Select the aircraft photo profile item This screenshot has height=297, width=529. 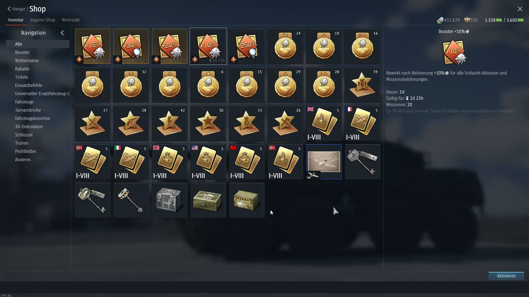(x=324, y=162)
